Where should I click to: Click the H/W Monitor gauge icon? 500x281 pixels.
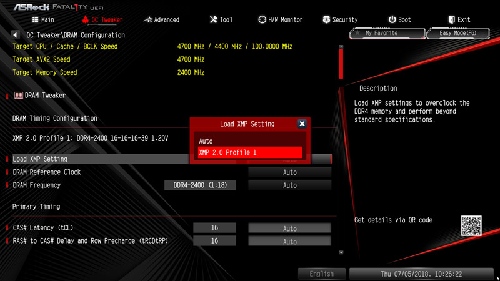[262, 20]
